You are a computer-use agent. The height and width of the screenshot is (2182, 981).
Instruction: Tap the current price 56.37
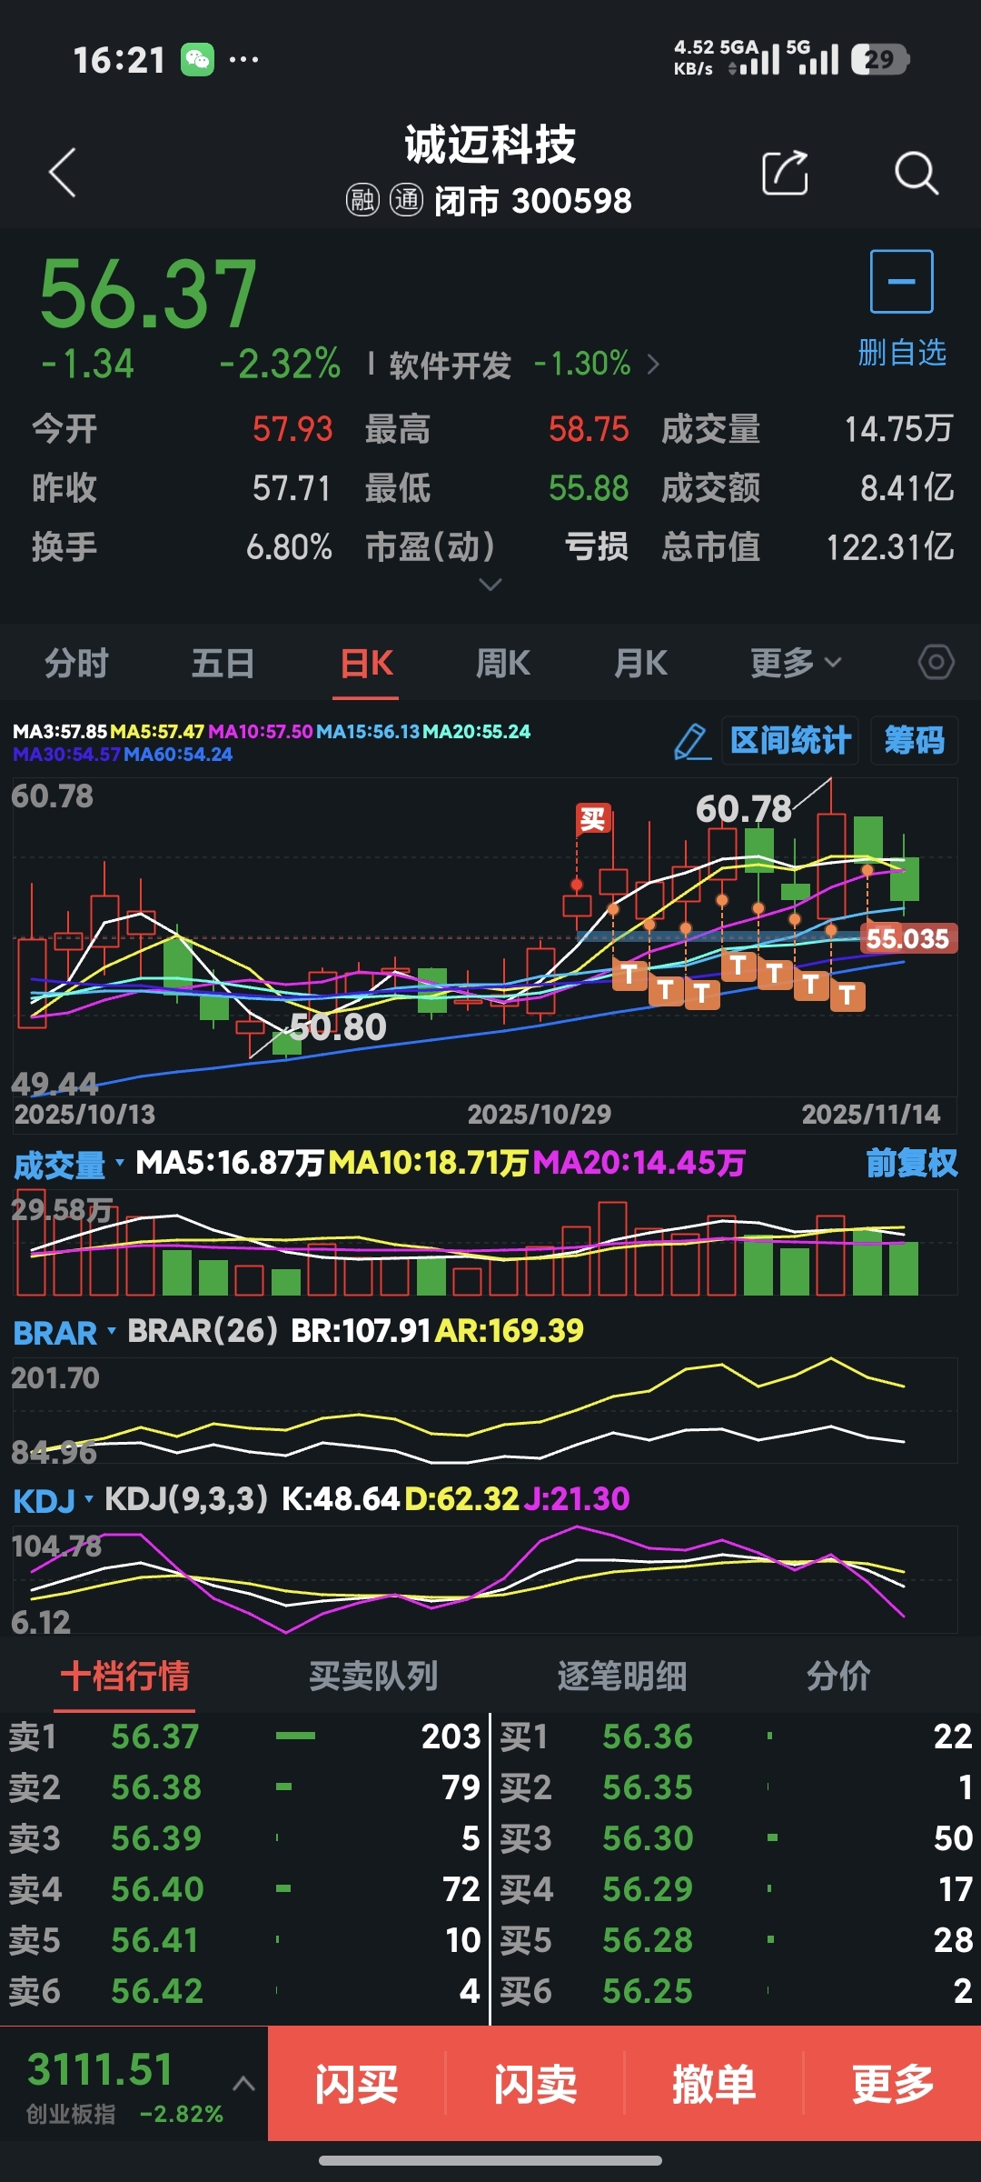(148, 293)
